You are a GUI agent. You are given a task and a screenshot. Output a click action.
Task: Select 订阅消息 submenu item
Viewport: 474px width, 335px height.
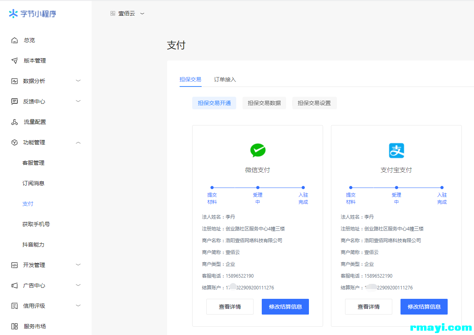click(33, 183)
